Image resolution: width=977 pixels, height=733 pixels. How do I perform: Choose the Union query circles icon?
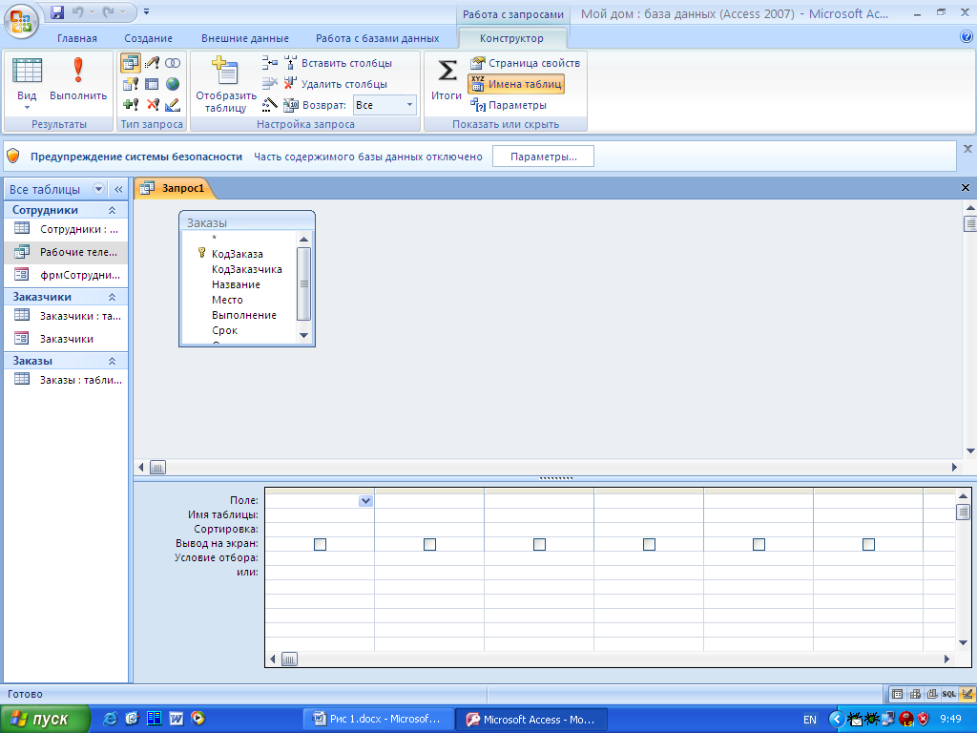(x=173, y=63)
